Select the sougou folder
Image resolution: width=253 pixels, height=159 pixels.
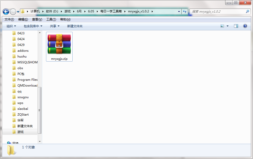click(23, 97)
